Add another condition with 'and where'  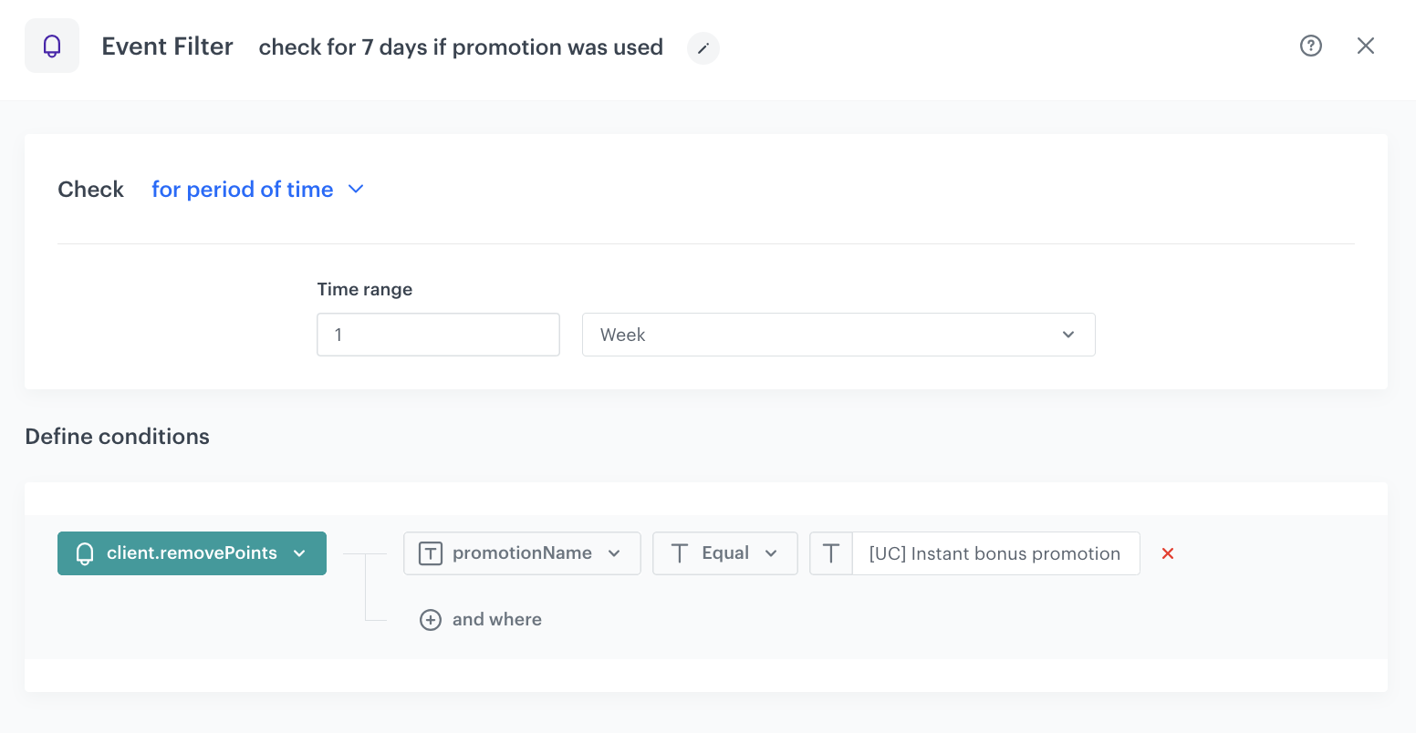click(497, 619)
